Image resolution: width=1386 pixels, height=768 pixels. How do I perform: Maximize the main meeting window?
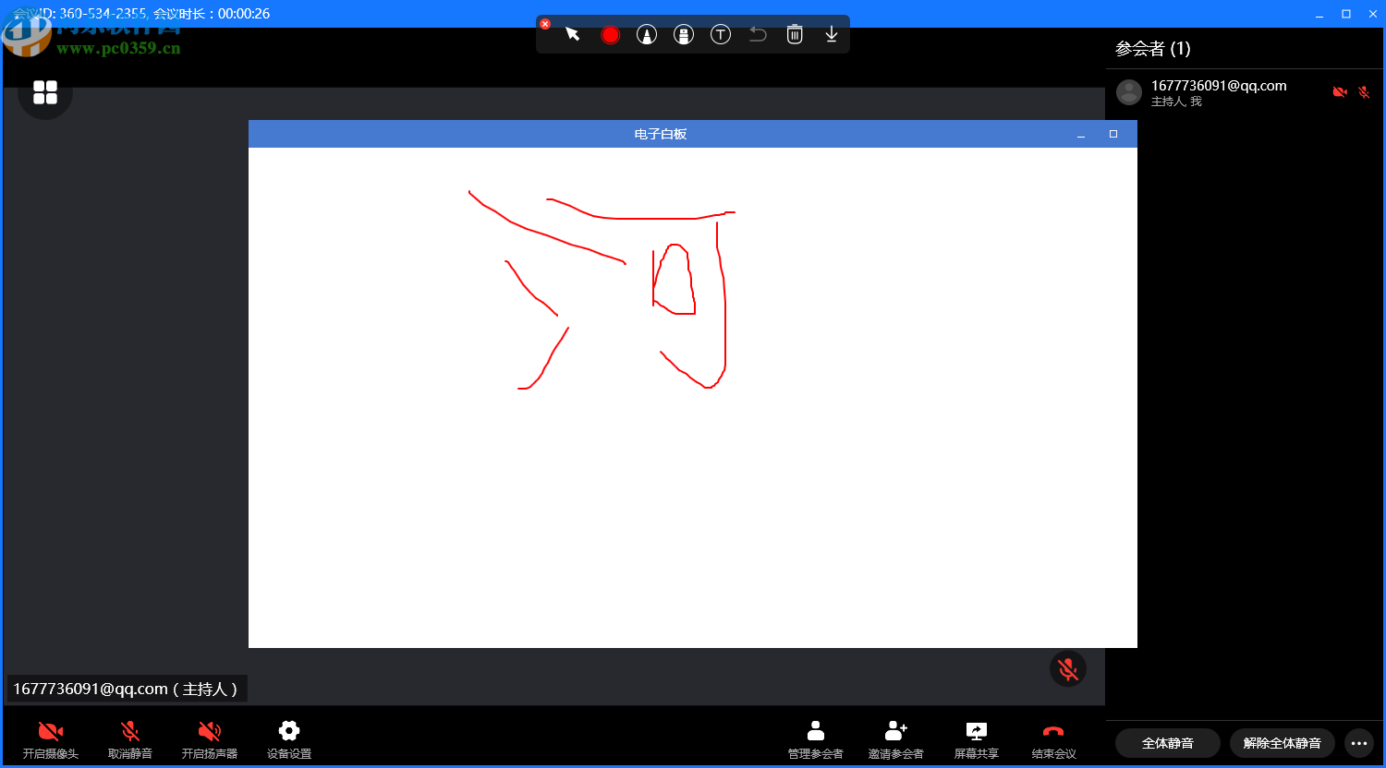1346,14
